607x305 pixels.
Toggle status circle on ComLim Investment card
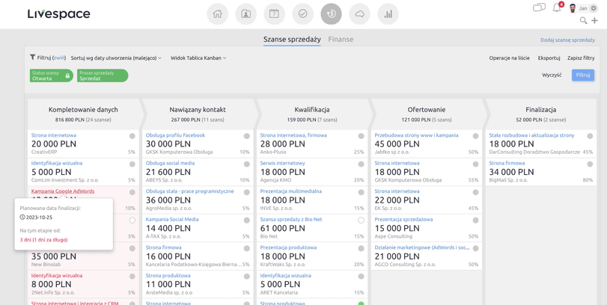(132, 164)
